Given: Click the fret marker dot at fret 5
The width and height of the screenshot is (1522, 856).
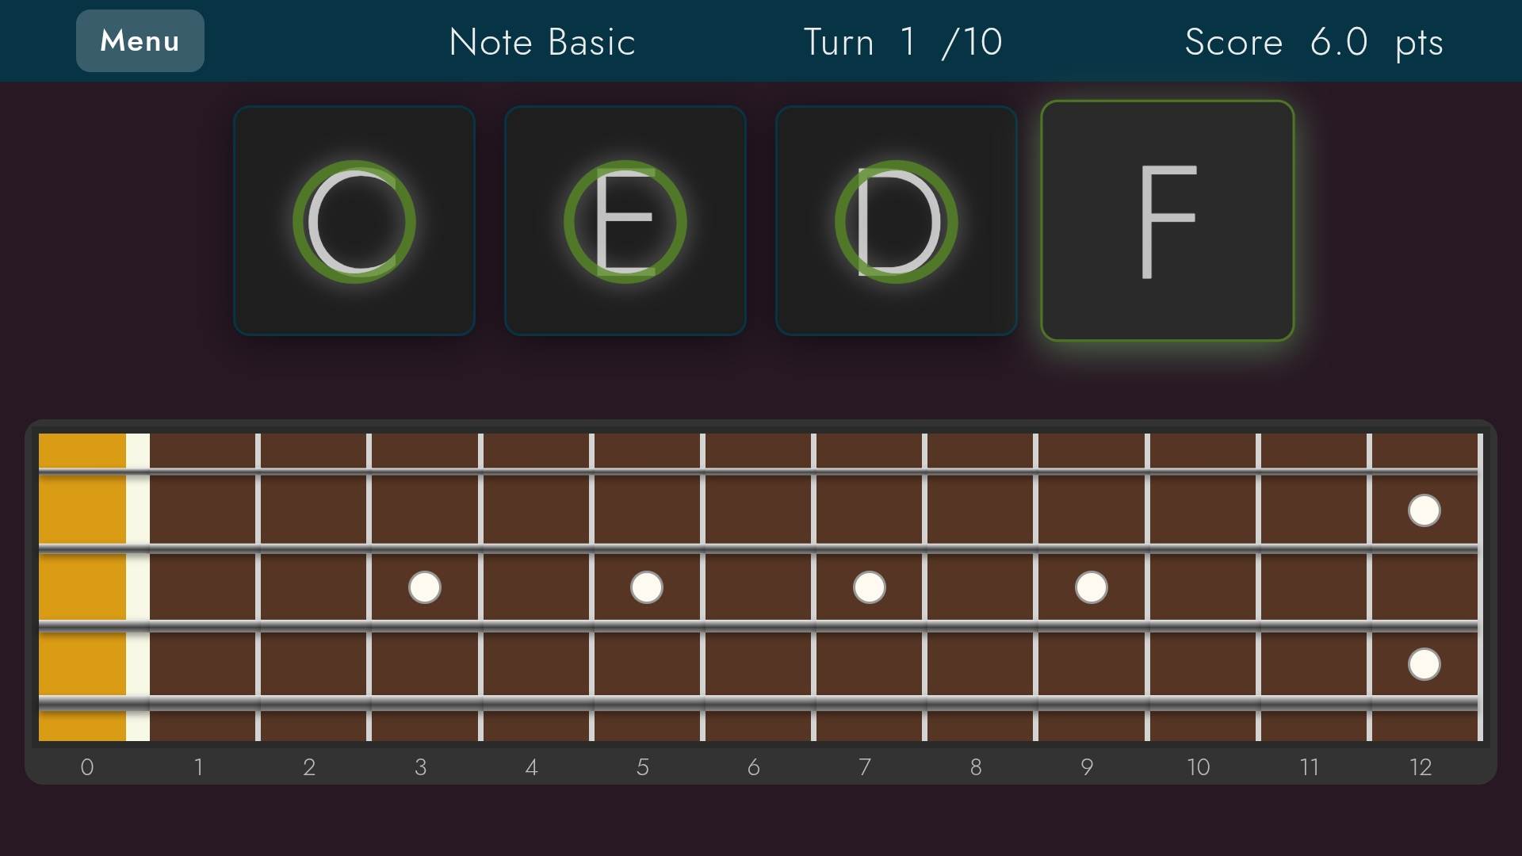Looking at the screenshot, I should click(x=646, y=587).
